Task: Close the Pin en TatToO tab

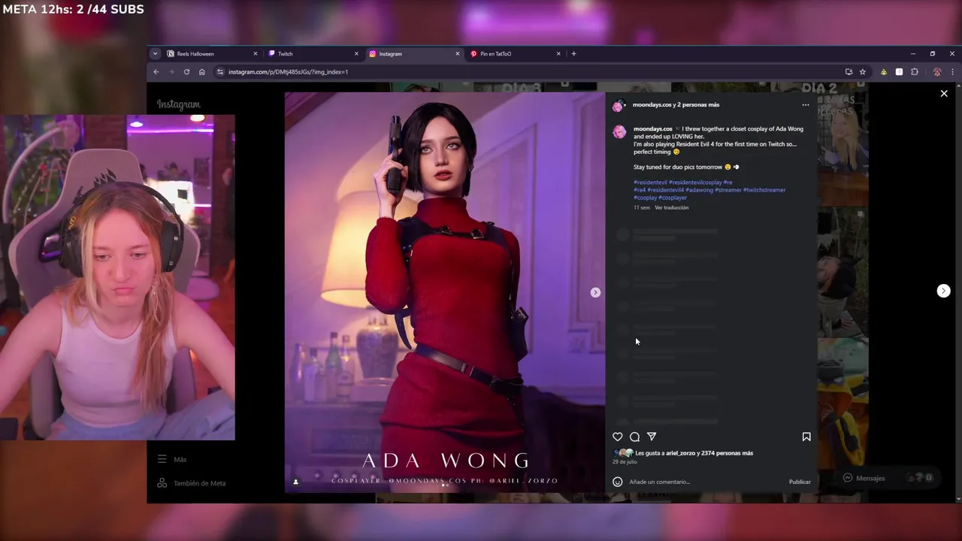Action: click(558, 54)
